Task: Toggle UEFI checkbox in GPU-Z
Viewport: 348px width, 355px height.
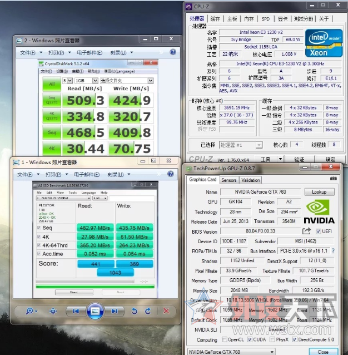Action: coord(318,231)
